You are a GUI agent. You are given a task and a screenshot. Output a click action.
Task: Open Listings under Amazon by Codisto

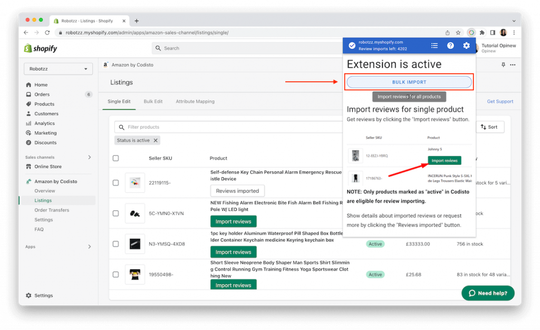(x=43, y=200)
